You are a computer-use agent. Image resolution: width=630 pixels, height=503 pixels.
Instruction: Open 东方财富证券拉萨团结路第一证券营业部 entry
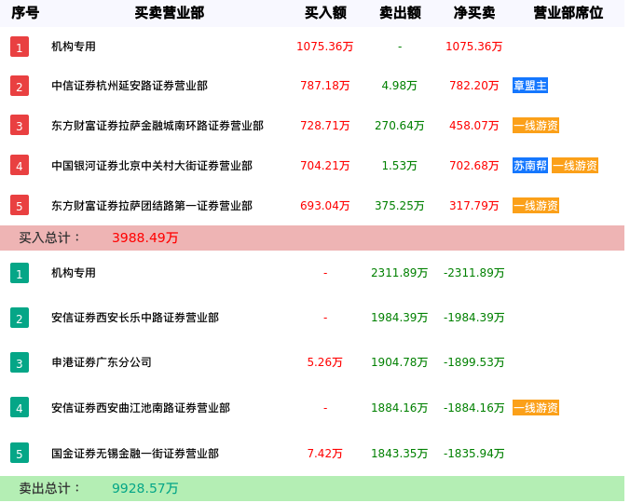pyautogui.click(x=152, y=205)
